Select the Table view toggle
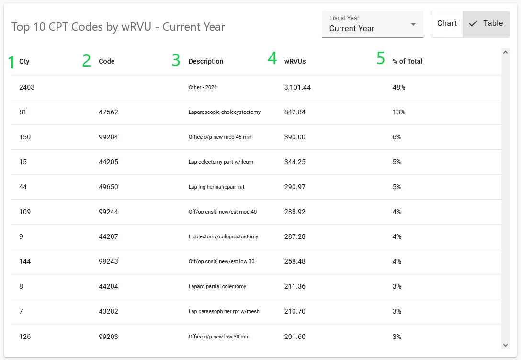521x360 pixels. [486, 23]
